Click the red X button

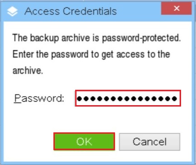(177, 9)
